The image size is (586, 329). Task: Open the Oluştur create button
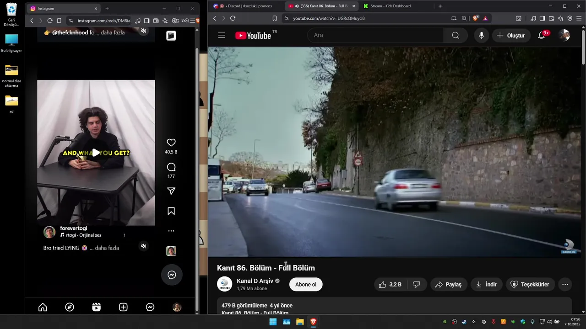click(511, 35)
